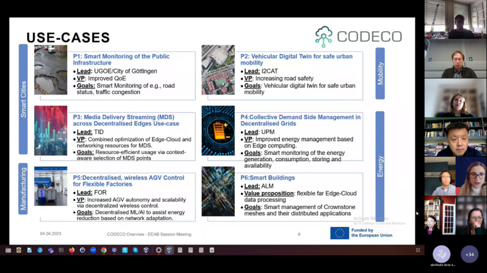Screen dimensions: 487x273
Task: Click the call-in participant phone avatar
Action: 442,254
